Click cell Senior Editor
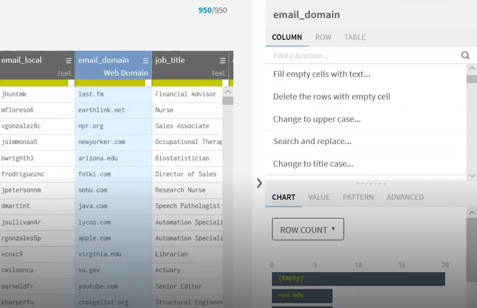Image resolution: width=477 pixels, height=308 pixels. 187,286
